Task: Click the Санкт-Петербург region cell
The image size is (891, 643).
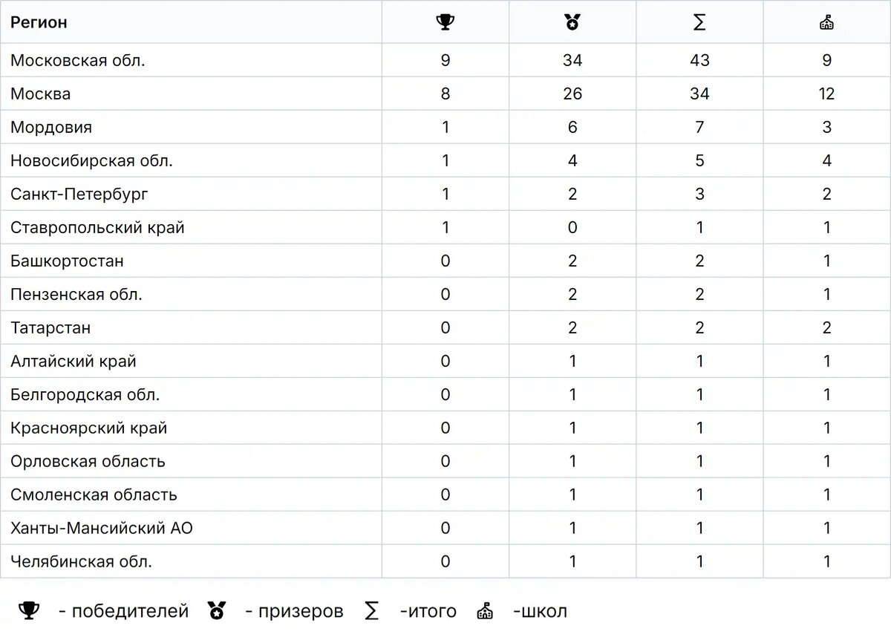Action: 191,194
